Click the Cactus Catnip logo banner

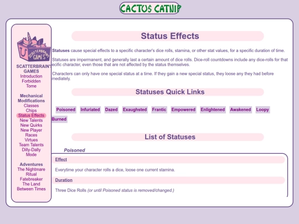(150, 8)
